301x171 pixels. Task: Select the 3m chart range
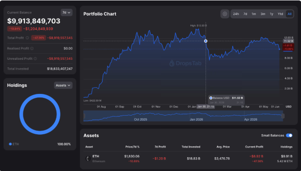coord(263,14)
